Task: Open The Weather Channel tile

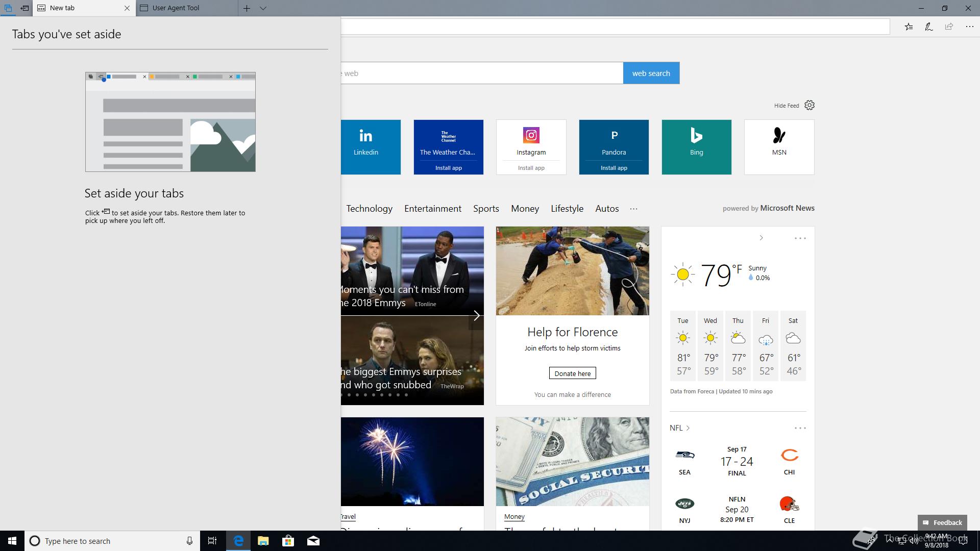Action: (448, 140)
